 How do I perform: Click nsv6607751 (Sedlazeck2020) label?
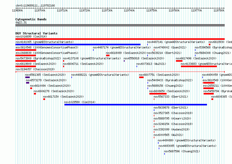159,75
